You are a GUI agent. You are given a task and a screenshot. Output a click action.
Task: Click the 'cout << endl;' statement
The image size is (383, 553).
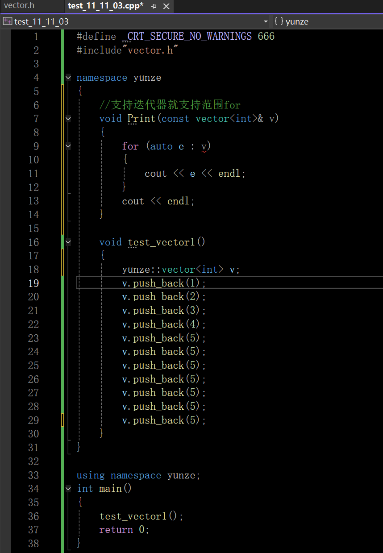pos(158,201)
